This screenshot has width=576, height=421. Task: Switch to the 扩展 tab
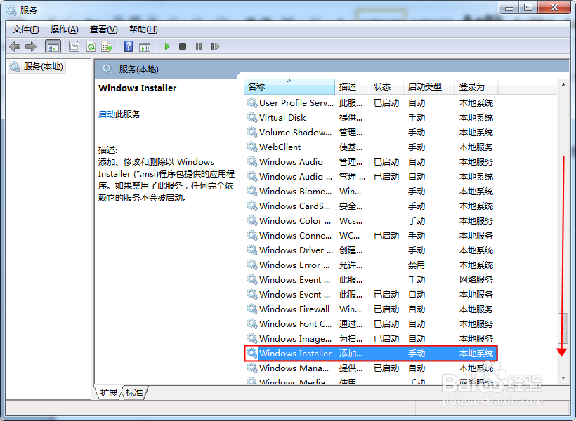[x=109, y=393]
